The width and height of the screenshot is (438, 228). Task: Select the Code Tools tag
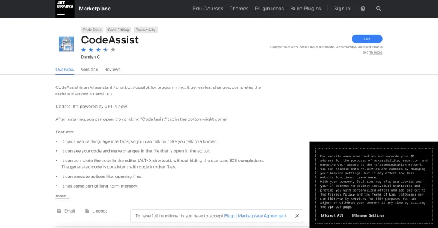pyautogui.click(x=92, y=30)
